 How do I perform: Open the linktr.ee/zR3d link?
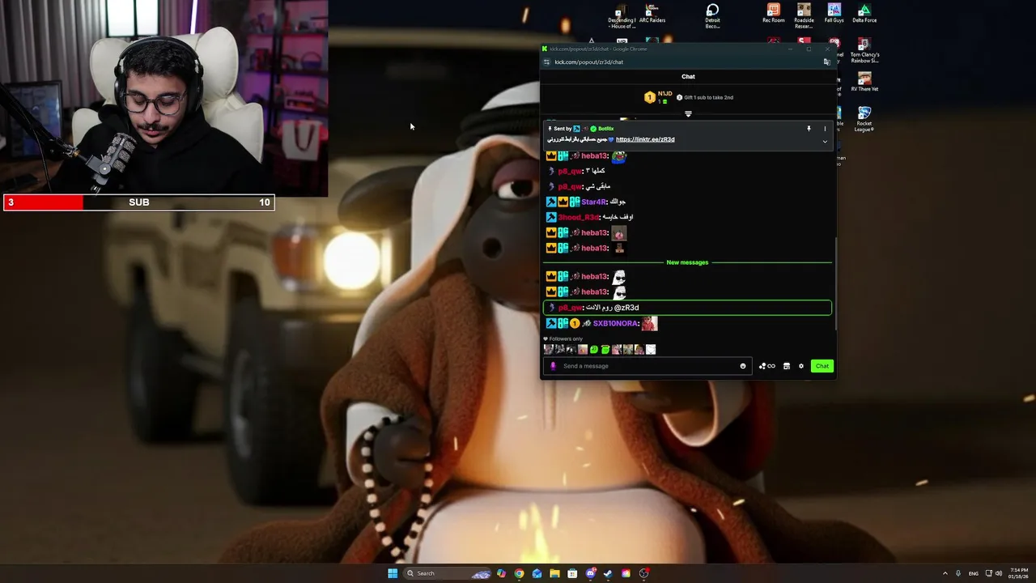pos(645,139)
